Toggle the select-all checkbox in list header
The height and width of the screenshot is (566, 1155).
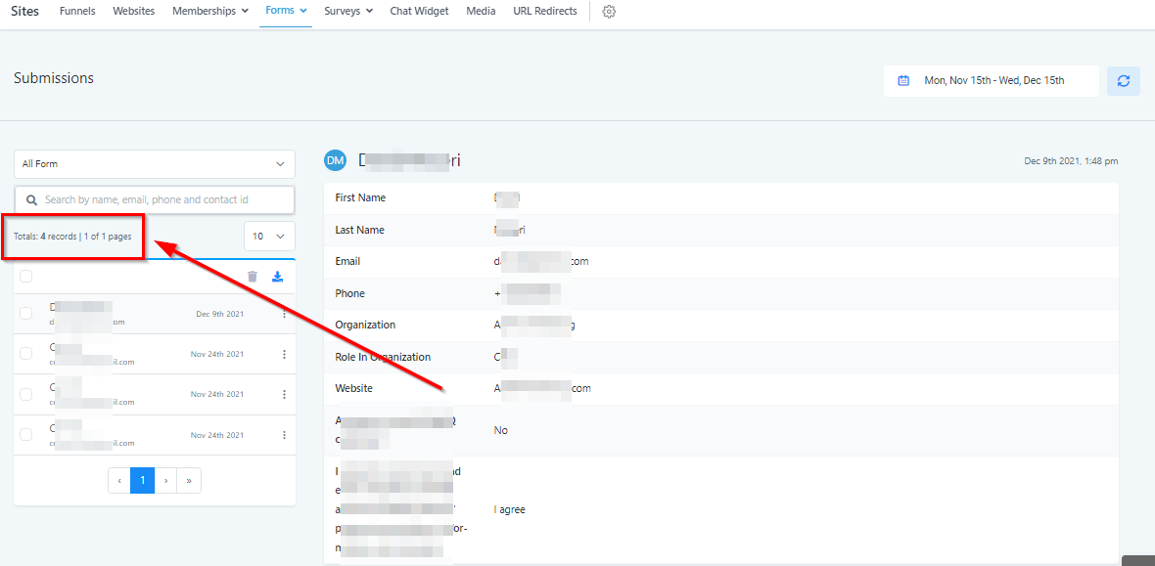pyautogui.click(x=26, y=277)
